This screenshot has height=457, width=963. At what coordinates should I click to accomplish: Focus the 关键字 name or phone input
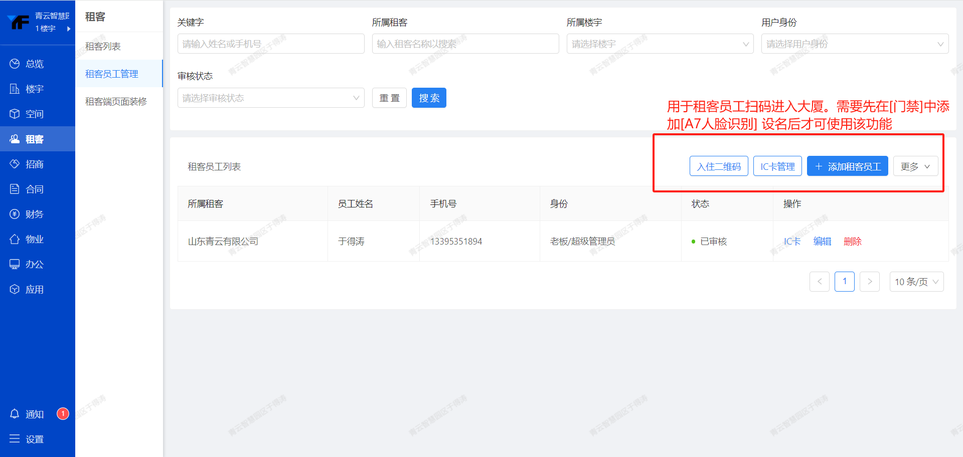tap(270, 44)
